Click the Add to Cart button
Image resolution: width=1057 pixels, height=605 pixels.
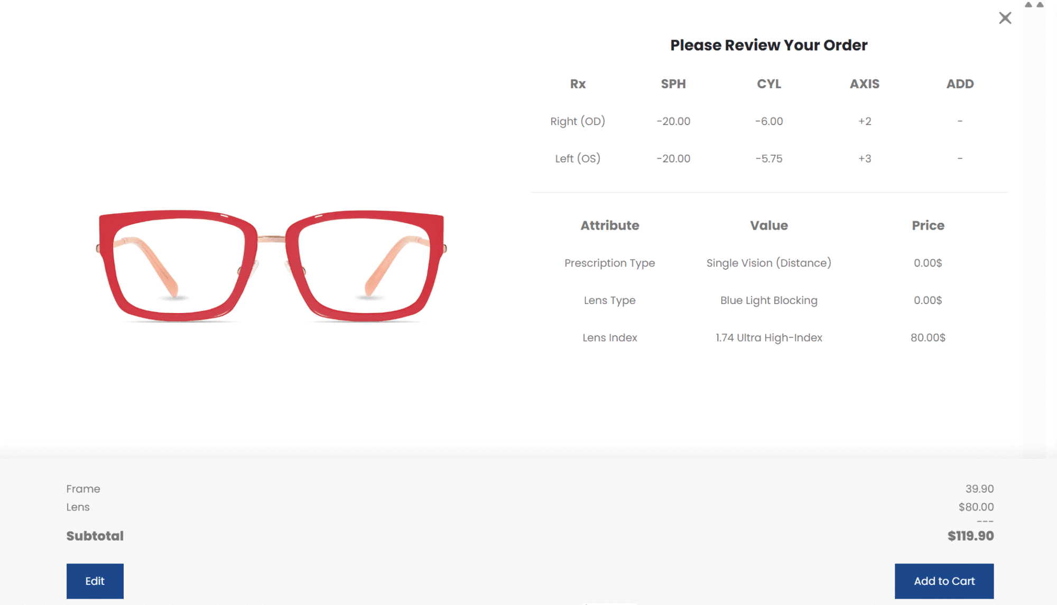[x=944, y=581]
